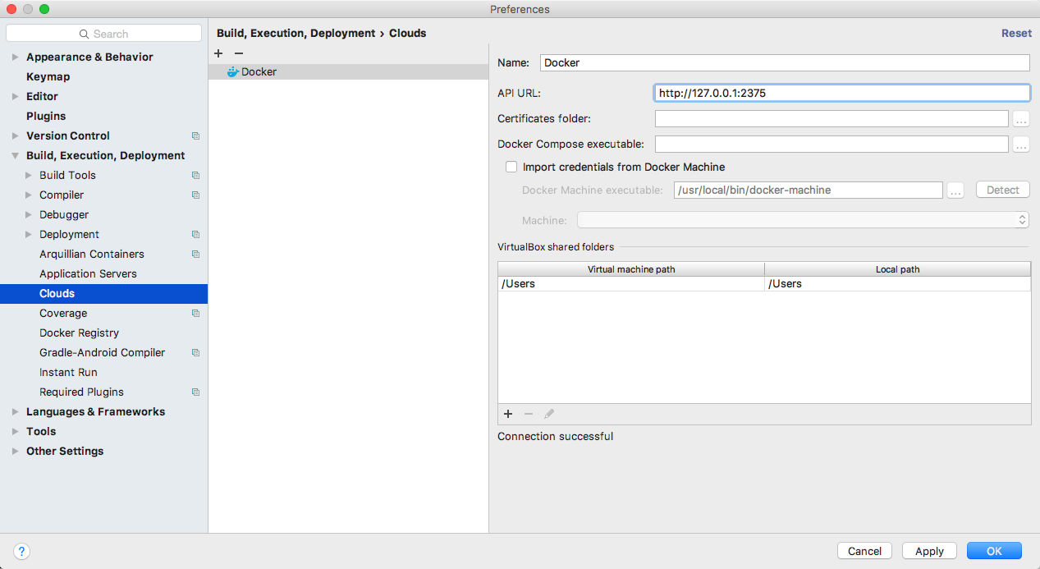The image size is (1040, 569).
Task: Open Keymap settings
Action: click(x=48, y=76)
